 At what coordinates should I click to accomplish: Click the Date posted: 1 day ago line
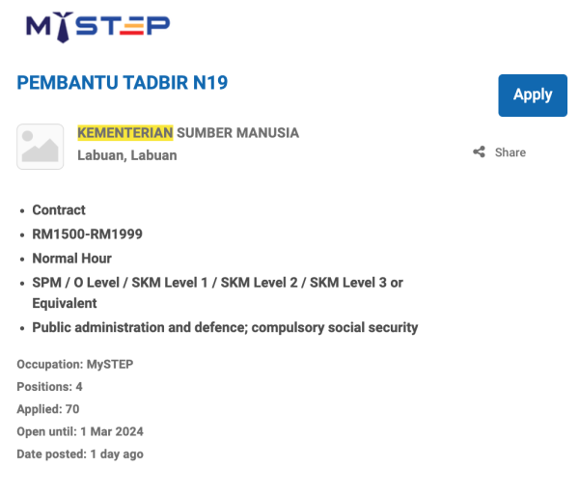(80, 454)
